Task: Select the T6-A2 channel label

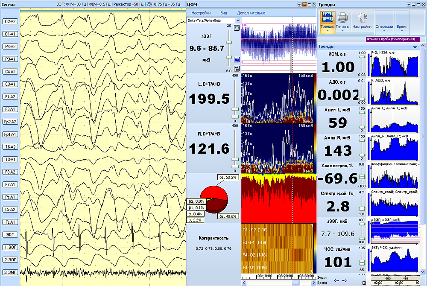Action: (x=10, y=147)
